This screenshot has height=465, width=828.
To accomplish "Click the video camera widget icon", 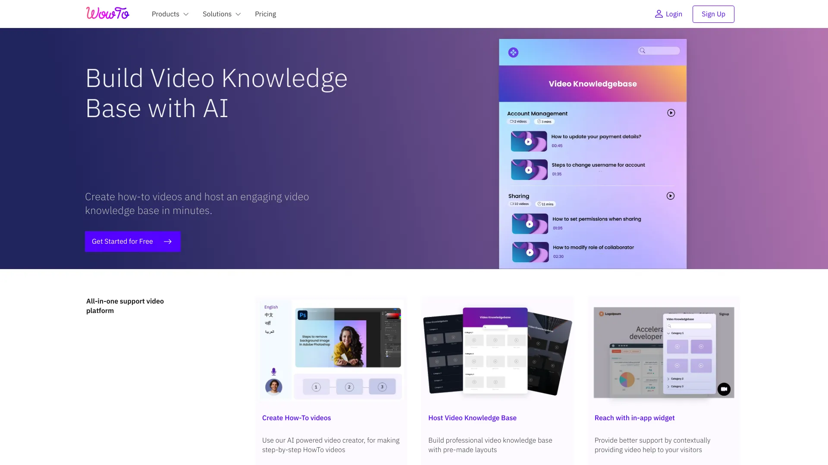I will (724, 389).
